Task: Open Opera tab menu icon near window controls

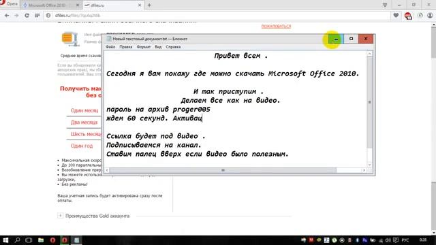Action: coord(385,5)
